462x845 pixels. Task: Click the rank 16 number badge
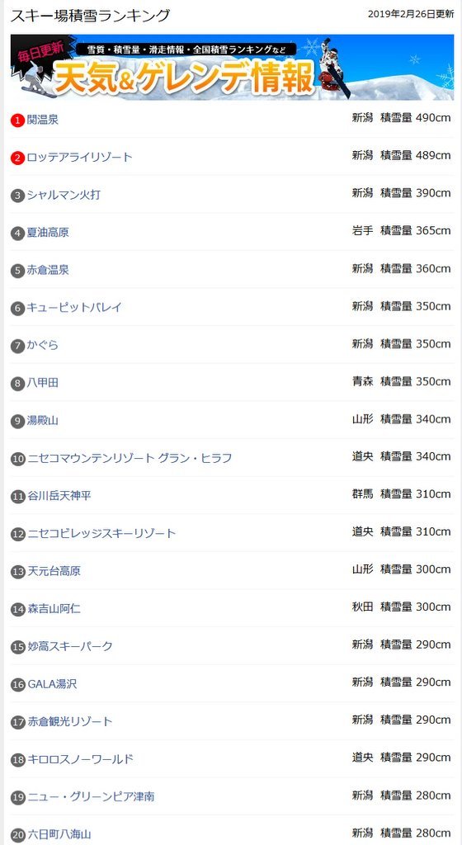point(18,684)
